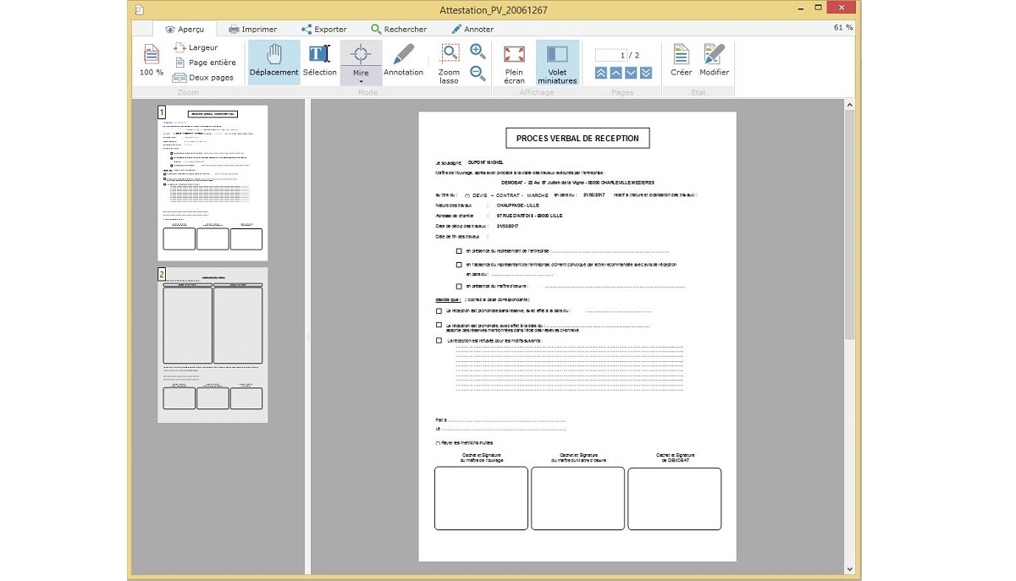Go to the next page arrow
This screenshot has height=581, width=1016.
[632, 74]
